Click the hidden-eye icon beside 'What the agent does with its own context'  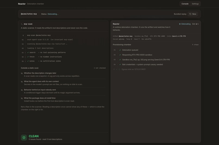pyautogui.click(x=22, y=82)
